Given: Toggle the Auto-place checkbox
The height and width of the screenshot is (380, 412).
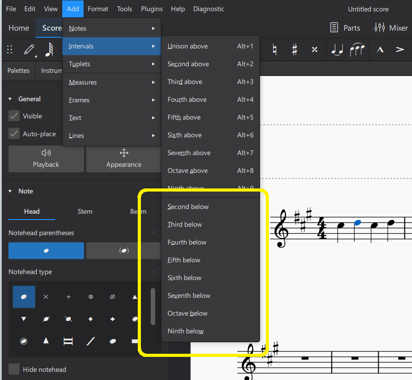Looking at the screenshot, I should click(x=14, y=134).
